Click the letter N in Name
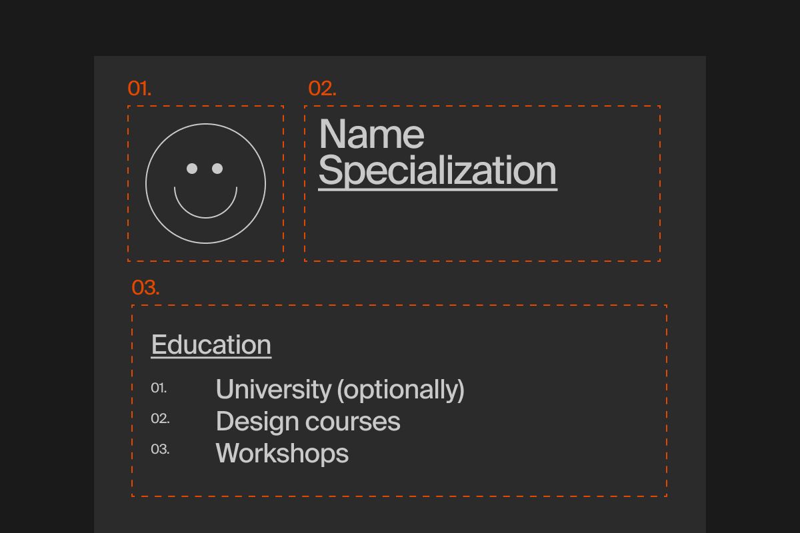This screenshot has height=533, width=800. click(x=332, y=135)
